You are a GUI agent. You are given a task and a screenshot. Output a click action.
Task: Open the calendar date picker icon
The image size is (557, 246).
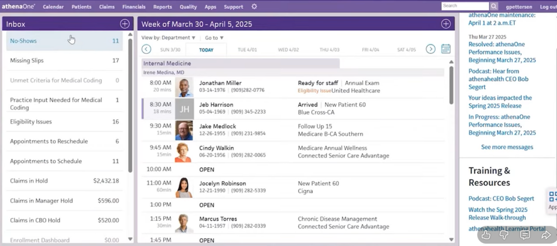445,49
